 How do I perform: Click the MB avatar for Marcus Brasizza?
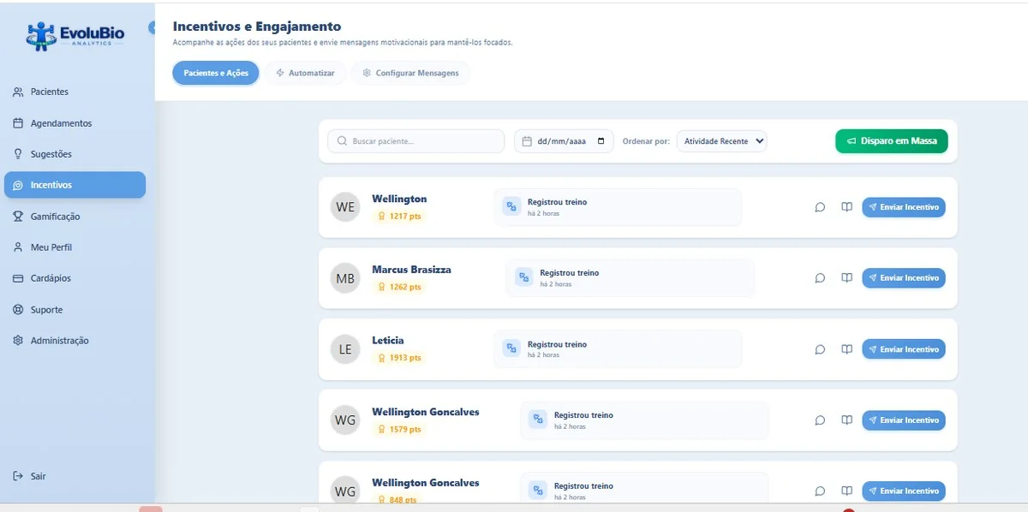point(345,278)
